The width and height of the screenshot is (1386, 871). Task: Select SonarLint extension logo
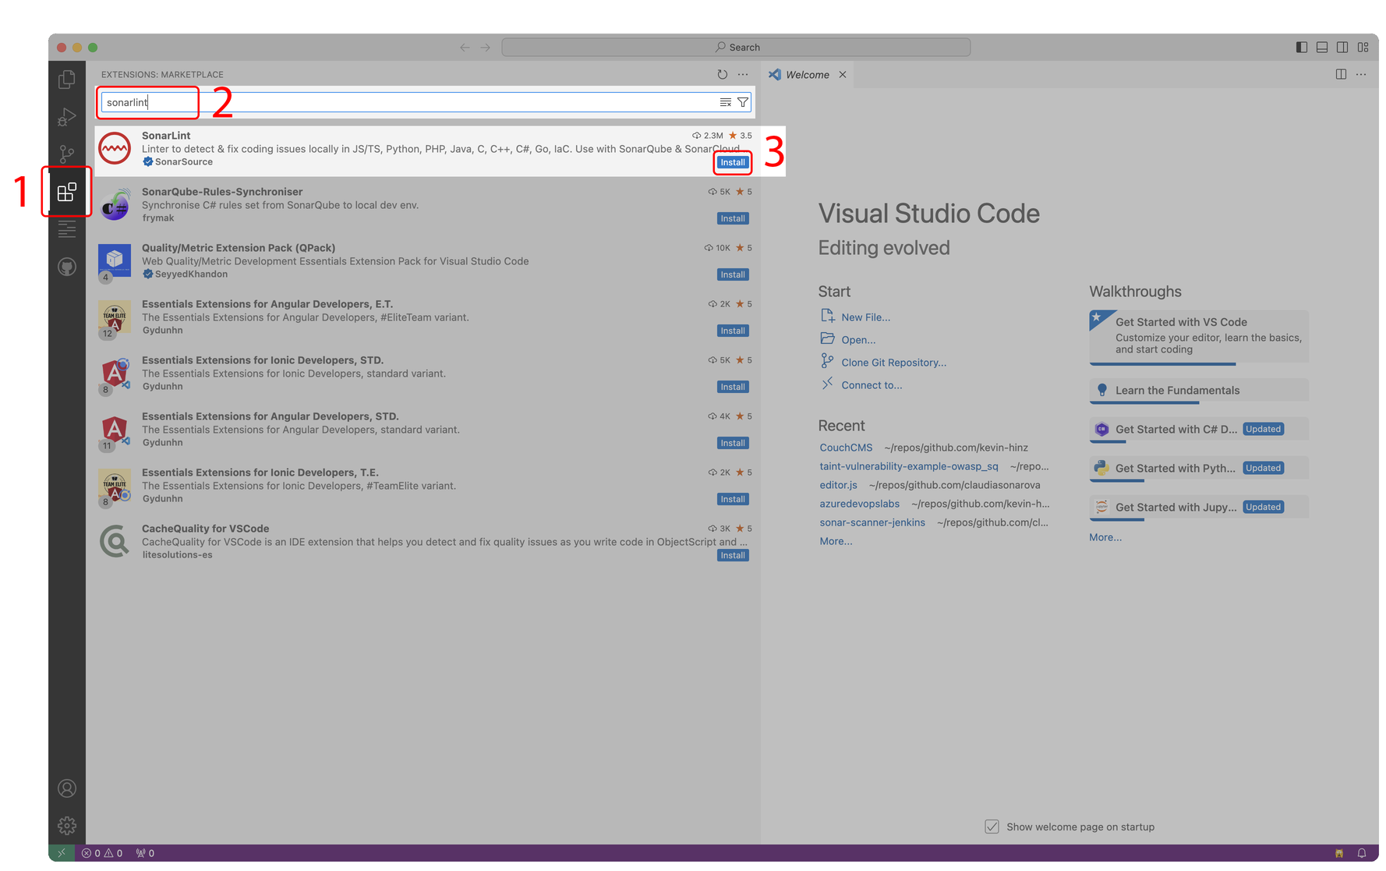tap(115, 148)
